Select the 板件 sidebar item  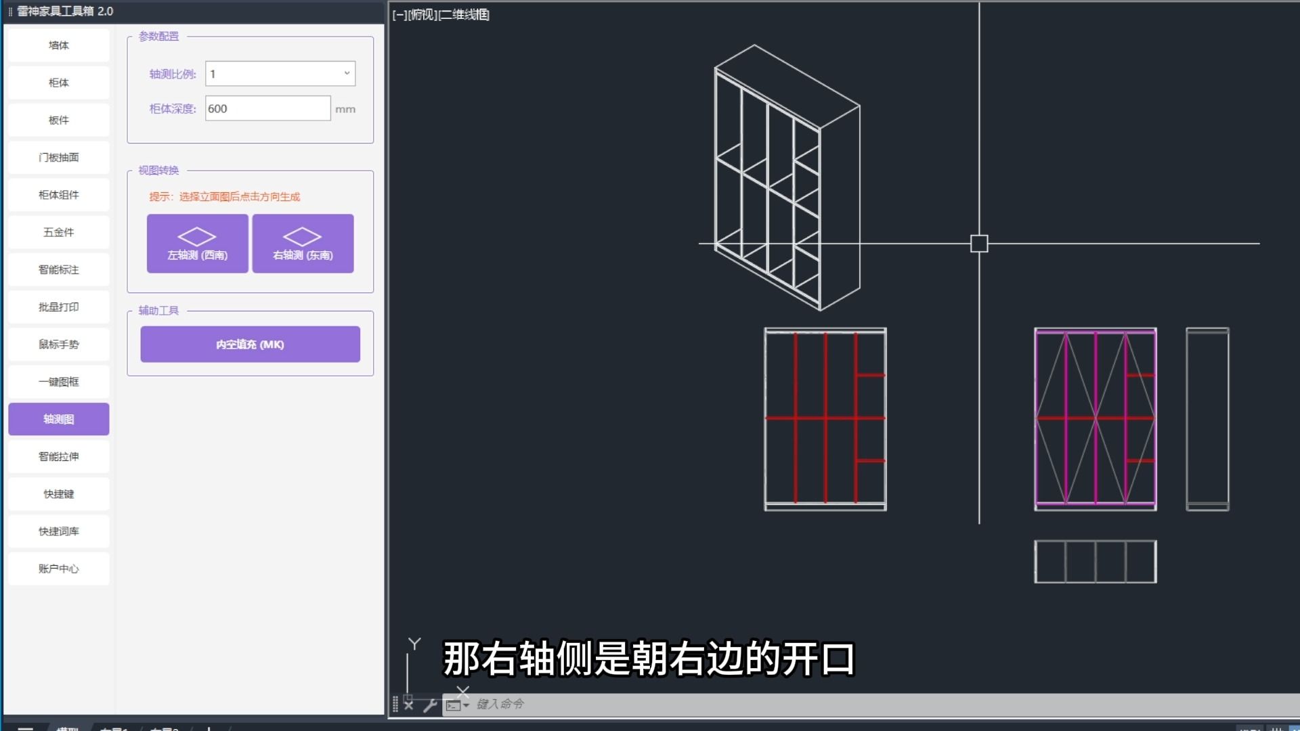59,120
